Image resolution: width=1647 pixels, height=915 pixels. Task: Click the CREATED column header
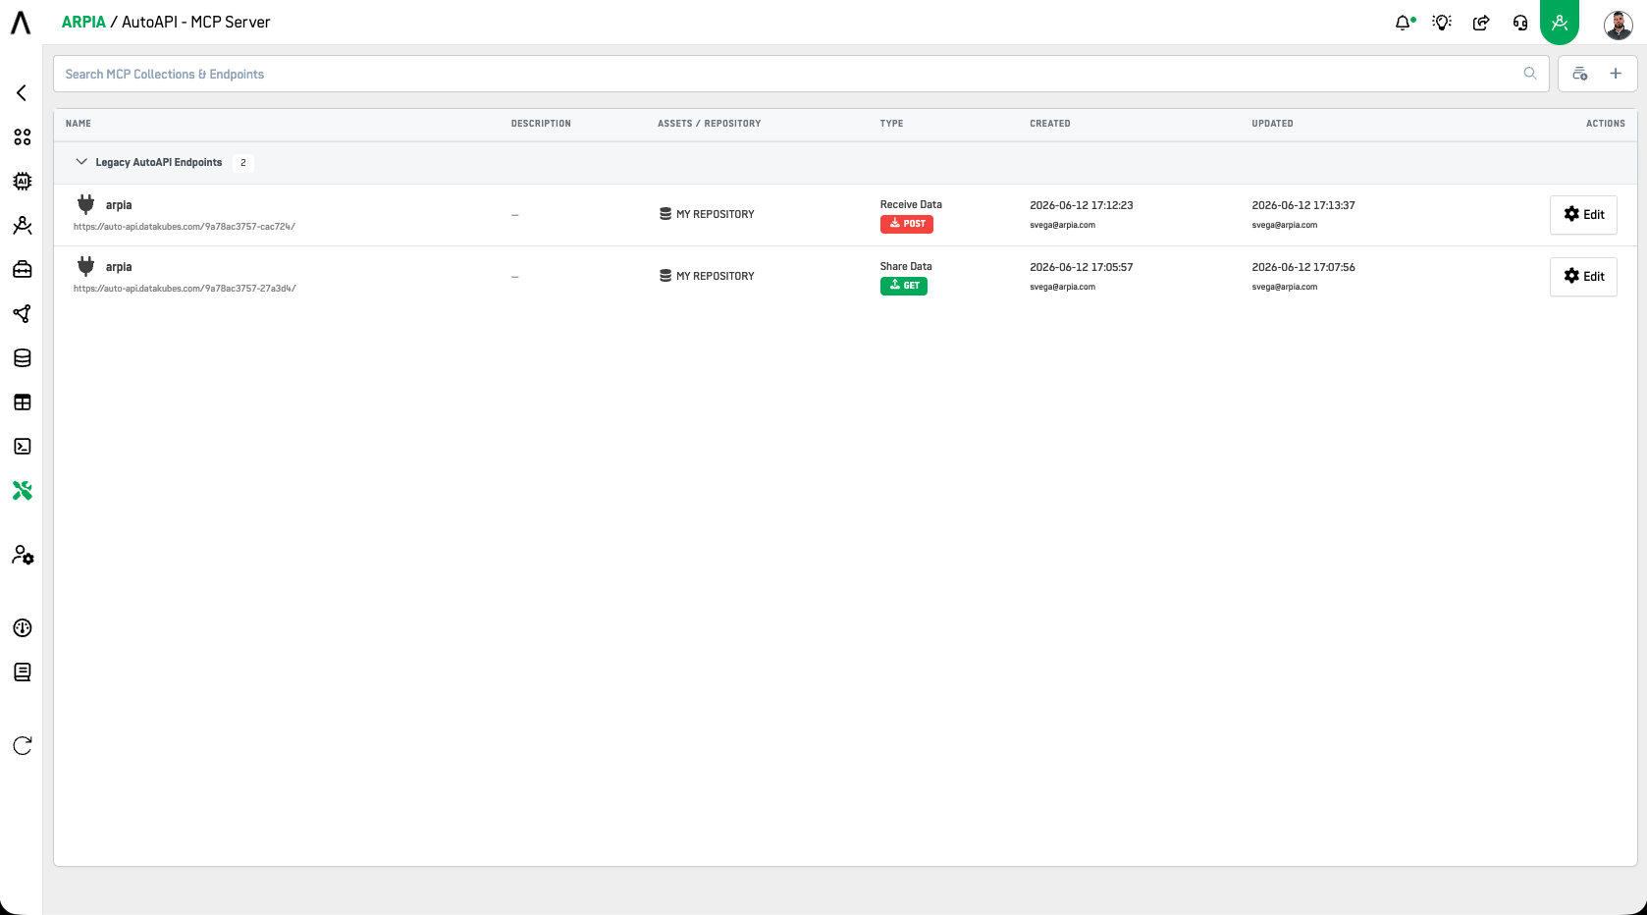coord(1050,124)
